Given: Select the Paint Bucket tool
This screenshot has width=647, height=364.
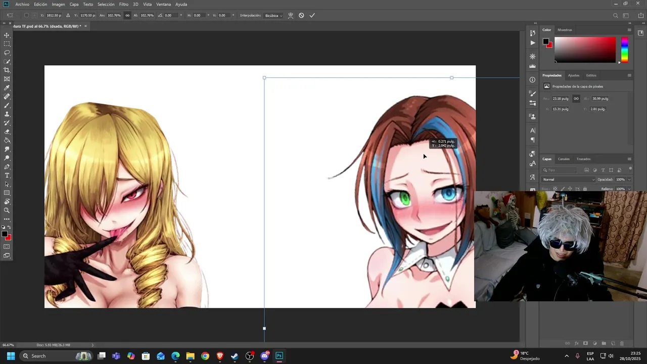Looking at the screenshot, I should pos(7,141).
